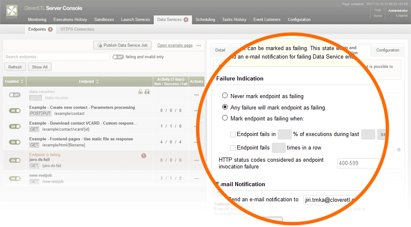Open Tasks History tab
The image size is (411, 227).
[x=234, y=20]
